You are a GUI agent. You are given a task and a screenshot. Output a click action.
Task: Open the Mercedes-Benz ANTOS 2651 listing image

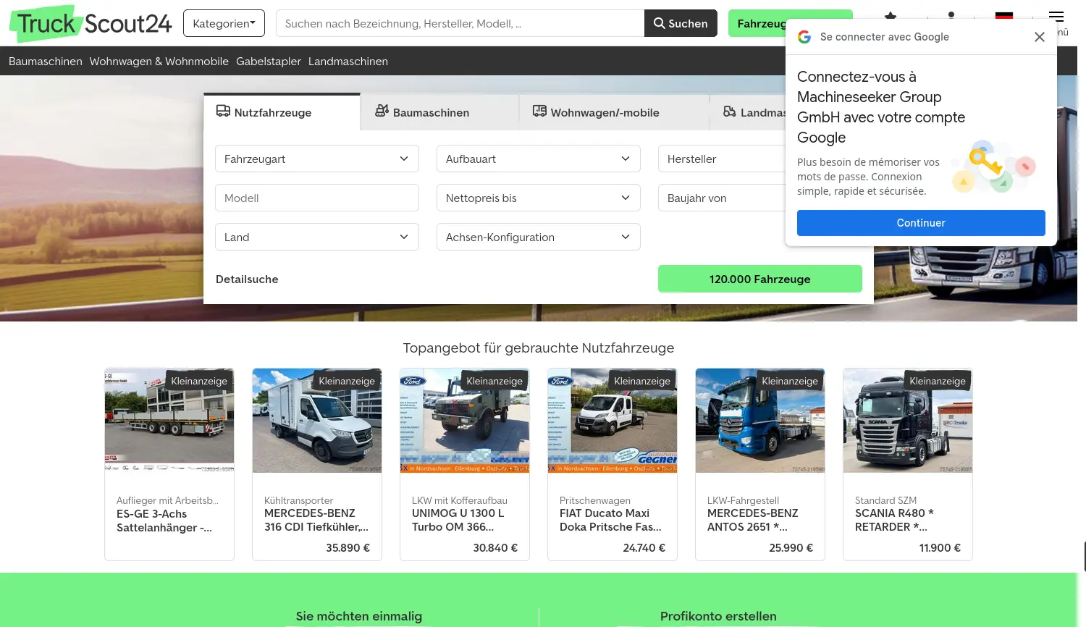click(760, 421)
